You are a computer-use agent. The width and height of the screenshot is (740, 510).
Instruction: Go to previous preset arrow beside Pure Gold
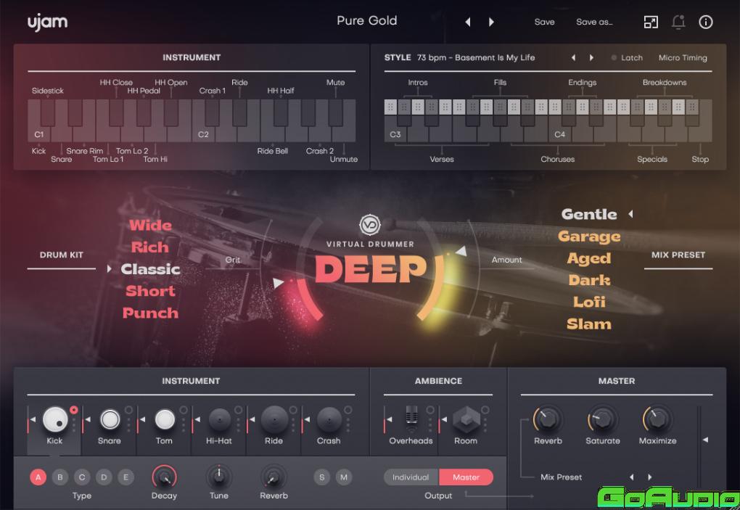click(468, 22)
